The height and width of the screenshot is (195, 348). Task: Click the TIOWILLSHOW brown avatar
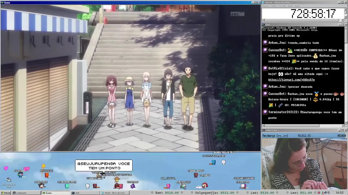(x=196, y=175)
